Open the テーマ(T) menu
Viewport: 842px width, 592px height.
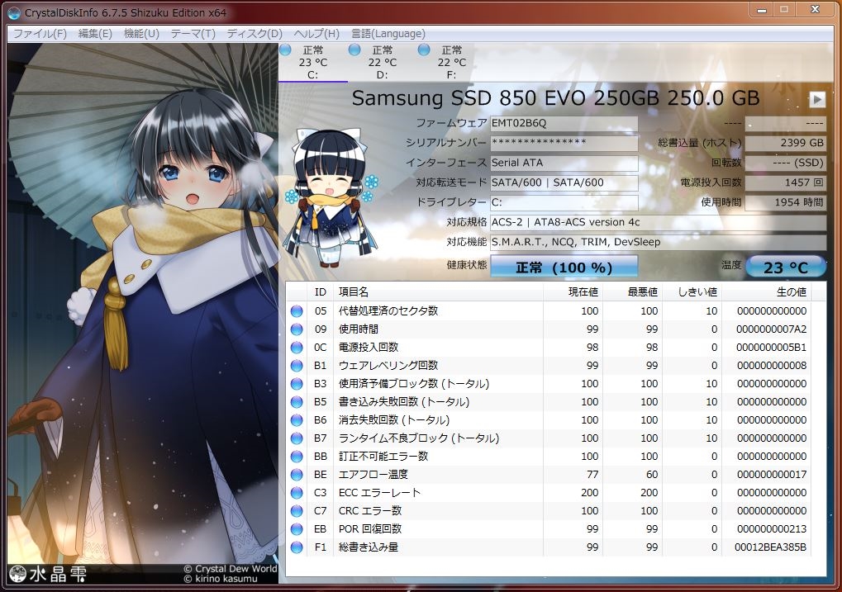click(x=193, y=33)
